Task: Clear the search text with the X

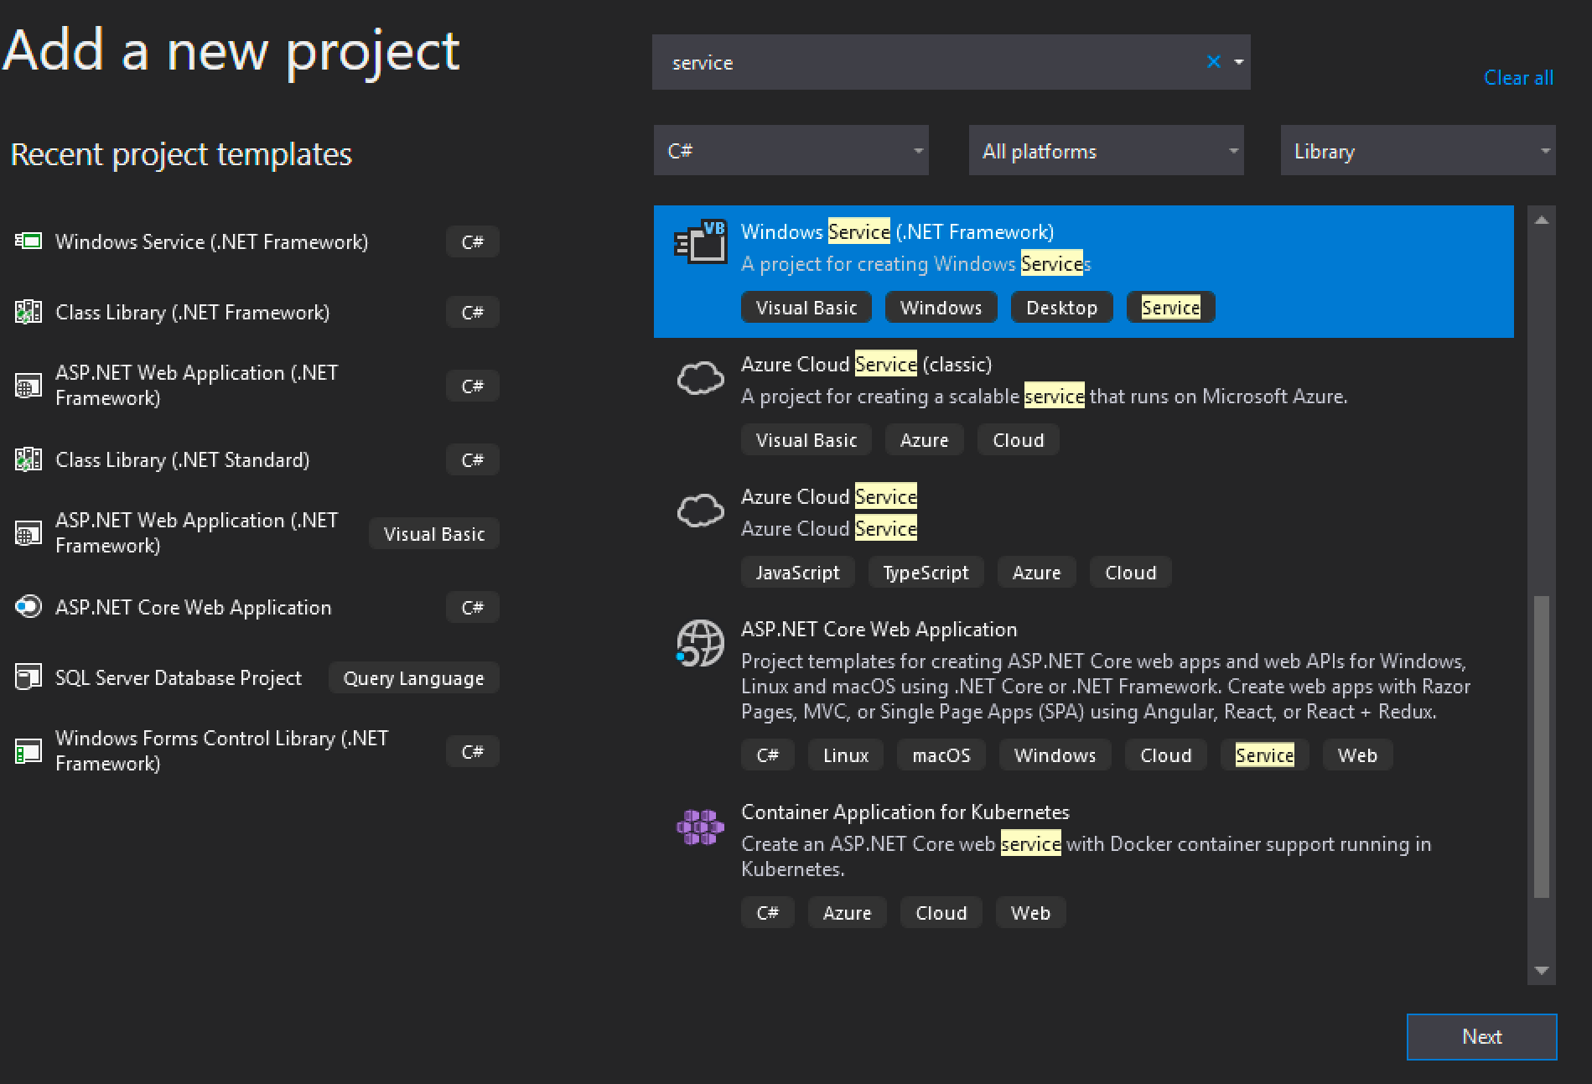Action: point(1213,61)
